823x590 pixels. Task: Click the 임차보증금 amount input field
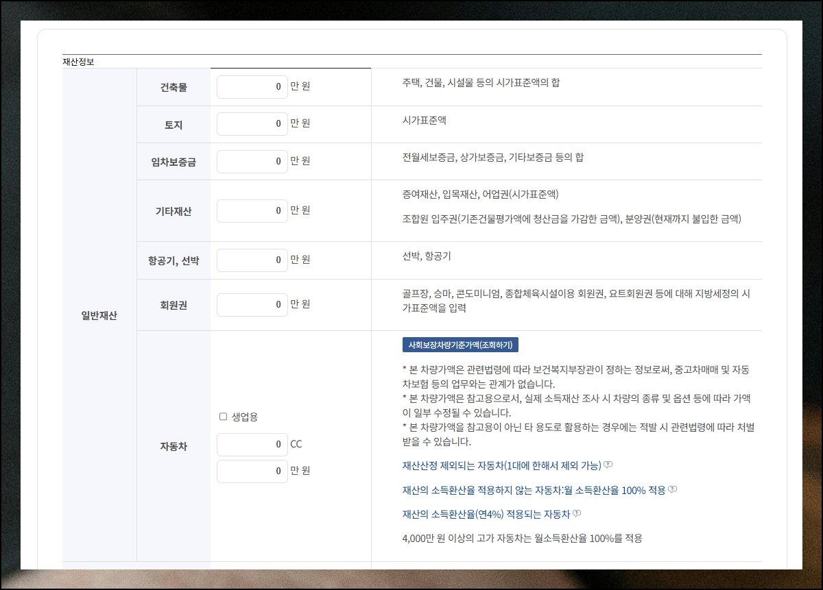(x=252, y=162)
